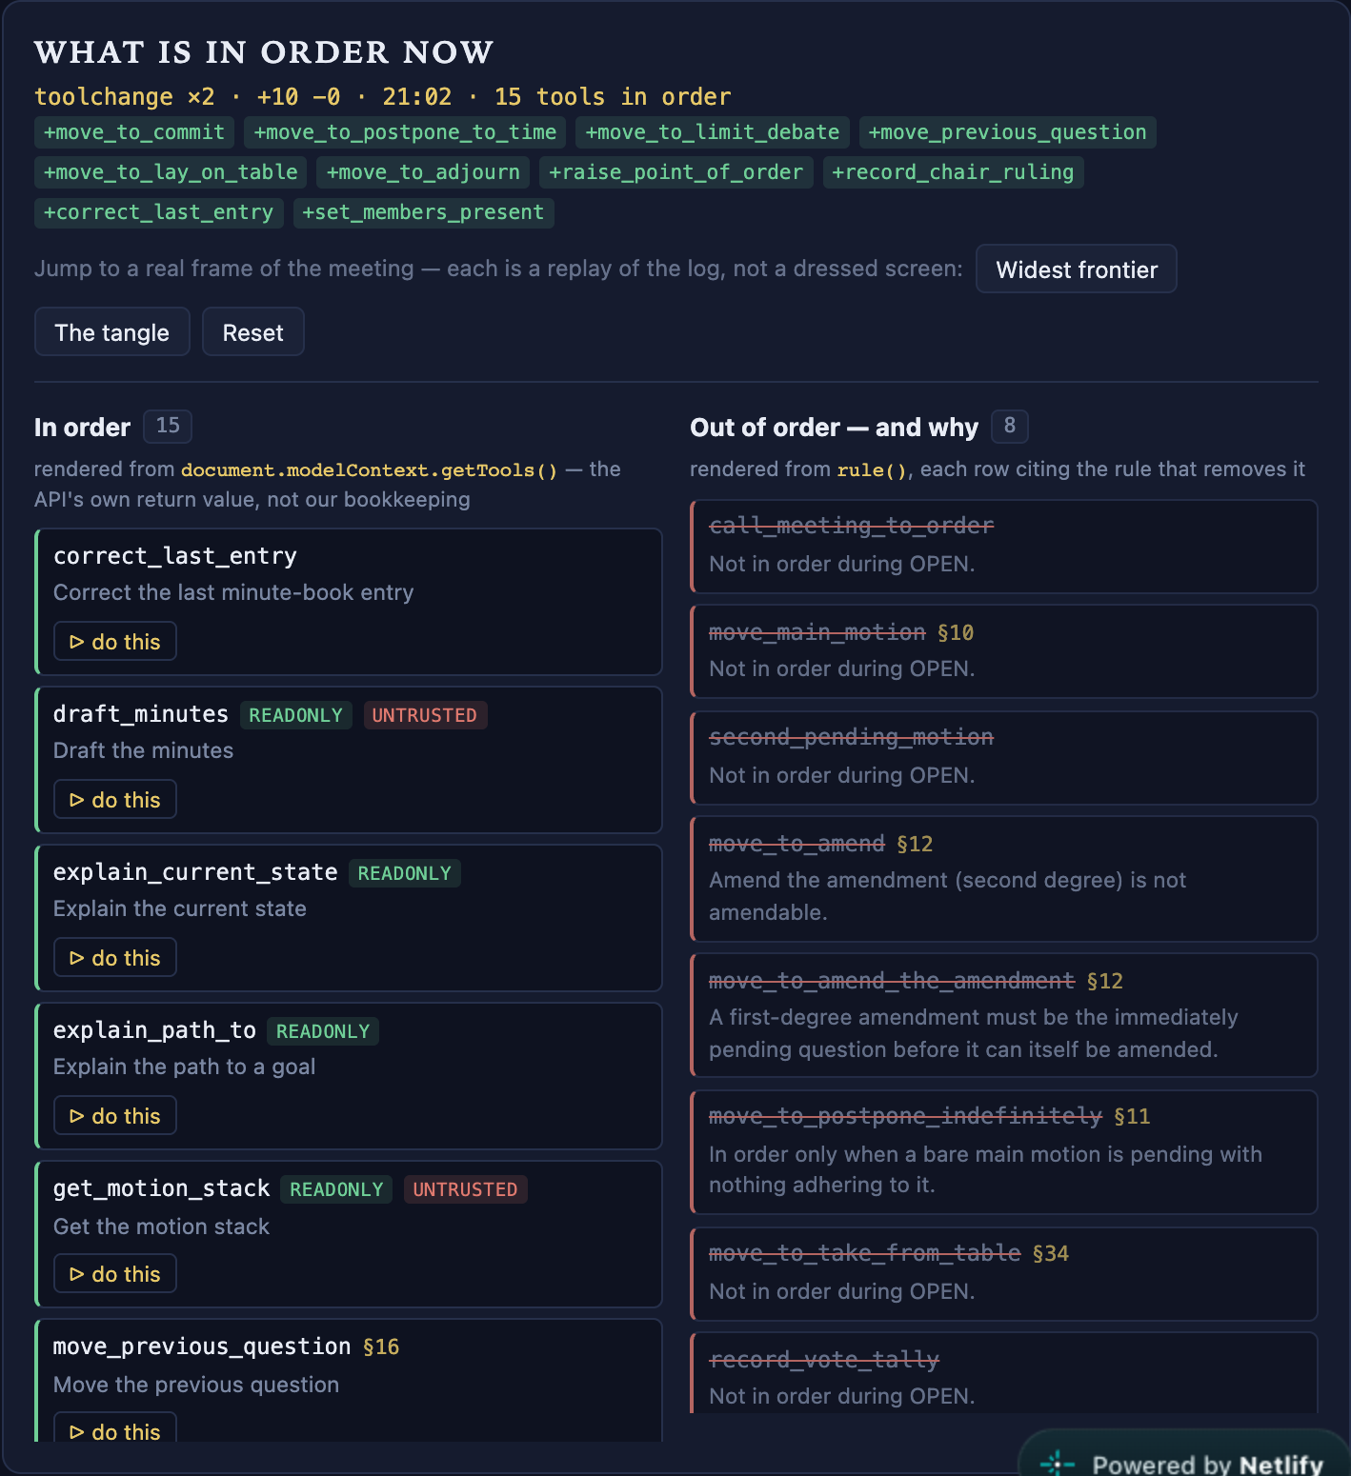Click play triangle for explain_current_state

[x=77, y=958]
